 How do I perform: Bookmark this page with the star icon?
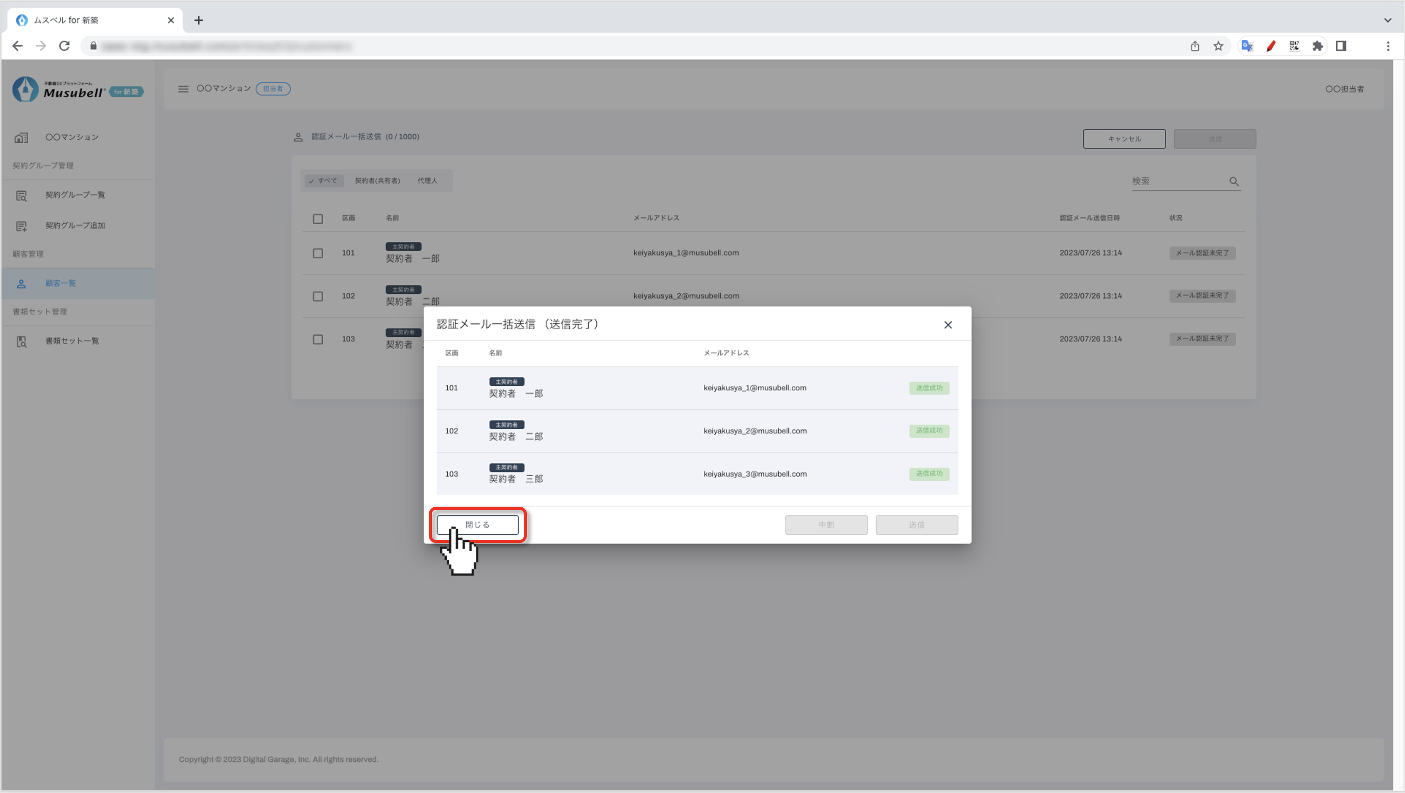(1218, 46)
